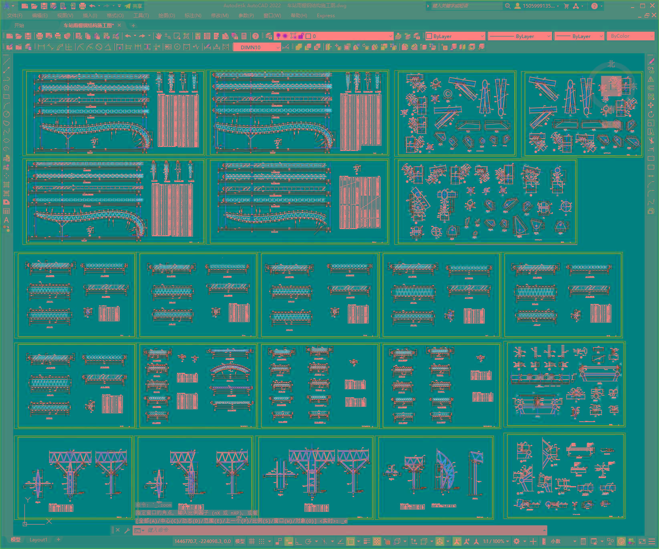This screenshot has width=659, height=549.
Task: Switch to the 模型 layout tab
Action: (15, 540)
